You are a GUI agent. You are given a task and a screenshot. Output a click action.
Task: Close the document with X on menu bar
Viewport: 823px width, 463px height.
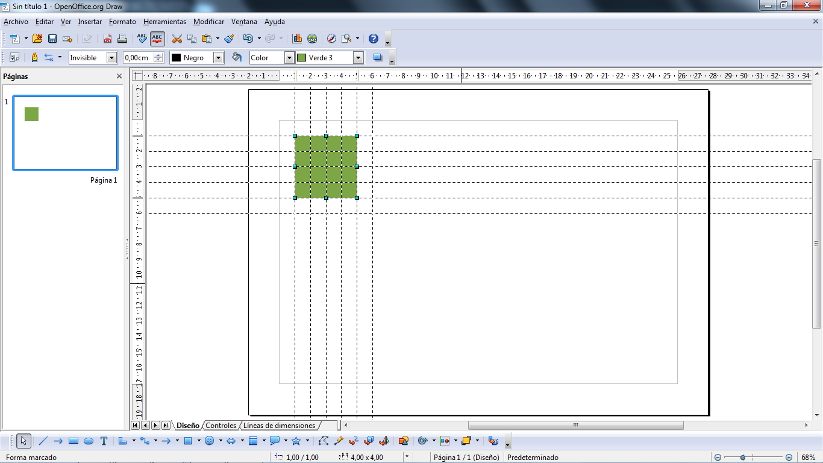pyautogui.click(x=816, y=21)
